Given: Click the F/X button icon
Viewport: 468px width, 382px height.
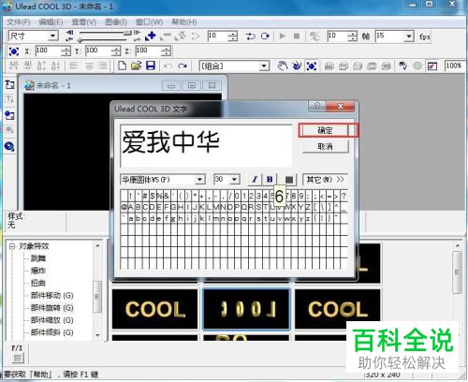Looking at the screenshot, I should [18, 359].
